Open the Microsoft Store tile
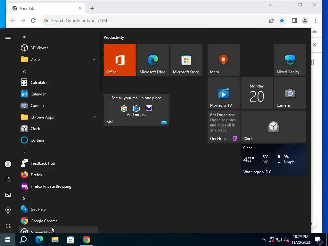The height and width of the screenshot is (246, 328). 186,60
